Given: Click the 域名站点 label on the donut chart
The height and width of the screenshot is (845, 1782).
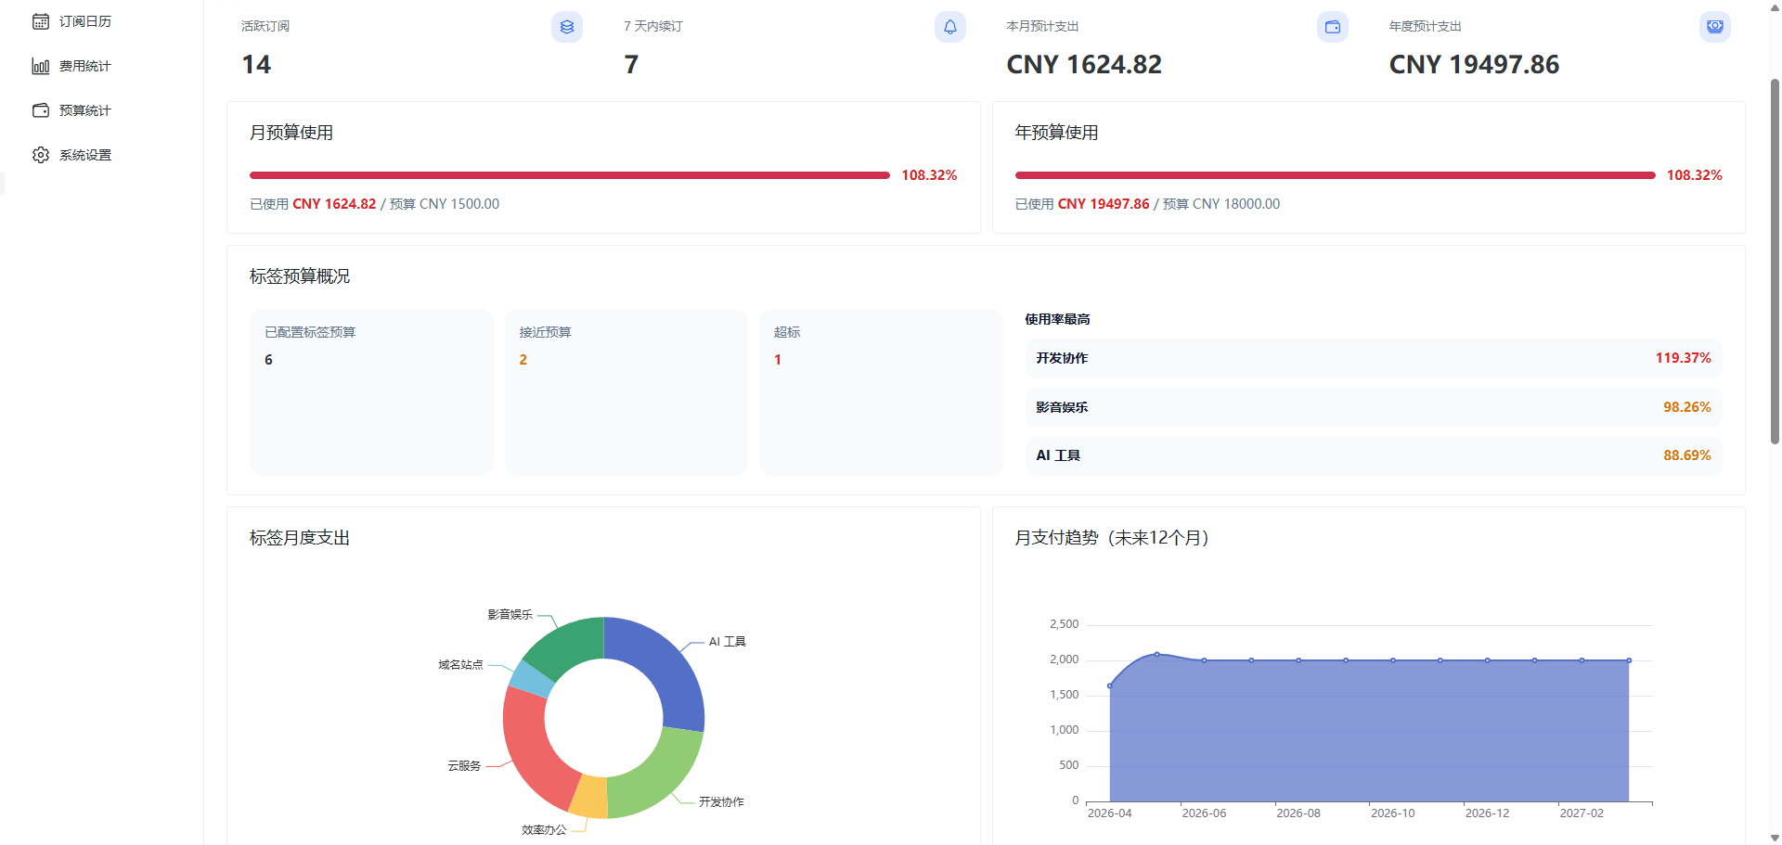Looking at the screenshot, I should coord(460,665).
